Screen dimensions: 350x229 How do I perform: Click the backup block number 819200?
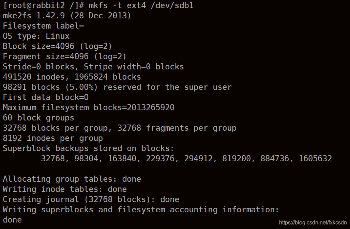click(x=237, y=159)
